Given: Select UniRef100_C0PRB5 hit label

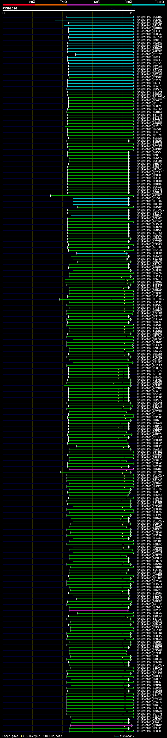Looking at the screenshot, I should point(150,77).
